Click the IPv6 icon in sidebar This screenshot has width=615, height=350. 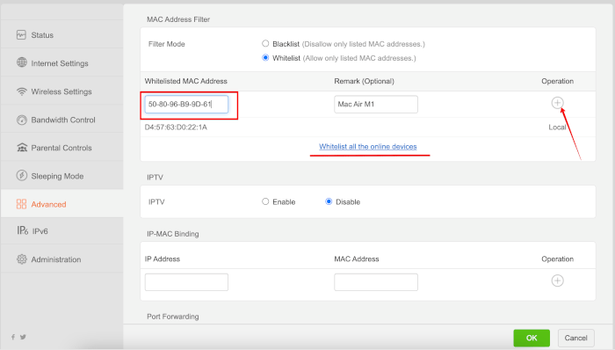tap(22, 230)
